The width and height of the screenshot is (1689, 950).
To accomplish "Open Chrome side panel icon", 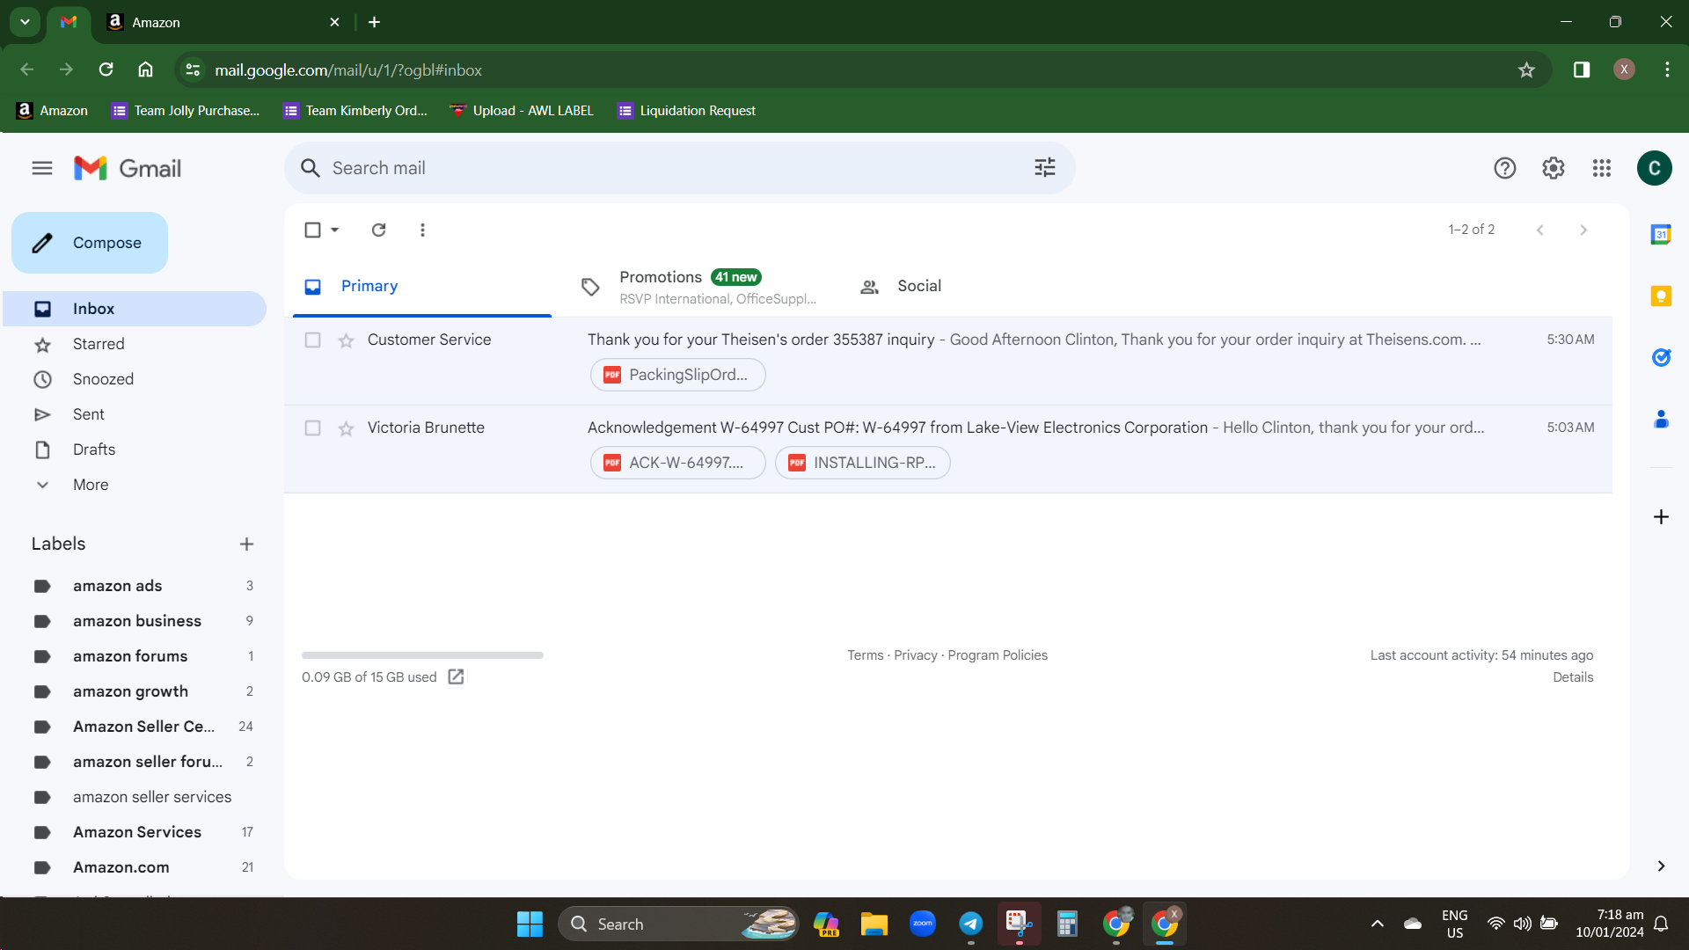I will coord(1581,69).
